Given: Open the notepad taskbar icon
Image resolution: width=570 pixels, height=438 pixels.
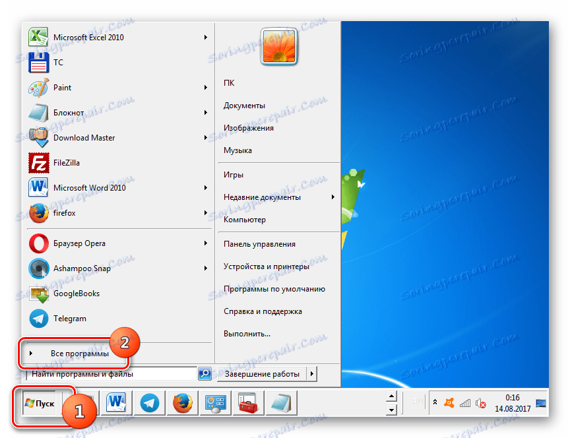Looking at the screenshot, I should tap(281, 403).
